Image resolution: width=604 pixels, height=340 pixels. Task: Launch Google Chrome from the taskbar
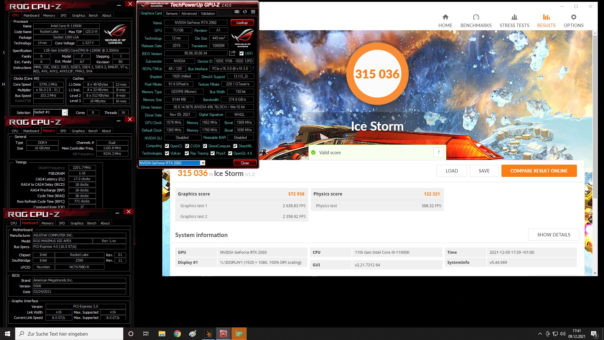point(177,334)
